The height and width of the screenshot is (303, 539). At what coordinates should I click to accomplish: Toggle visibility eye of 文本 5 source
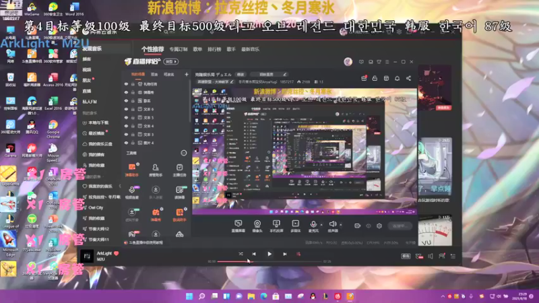click(x=126, y=117)
